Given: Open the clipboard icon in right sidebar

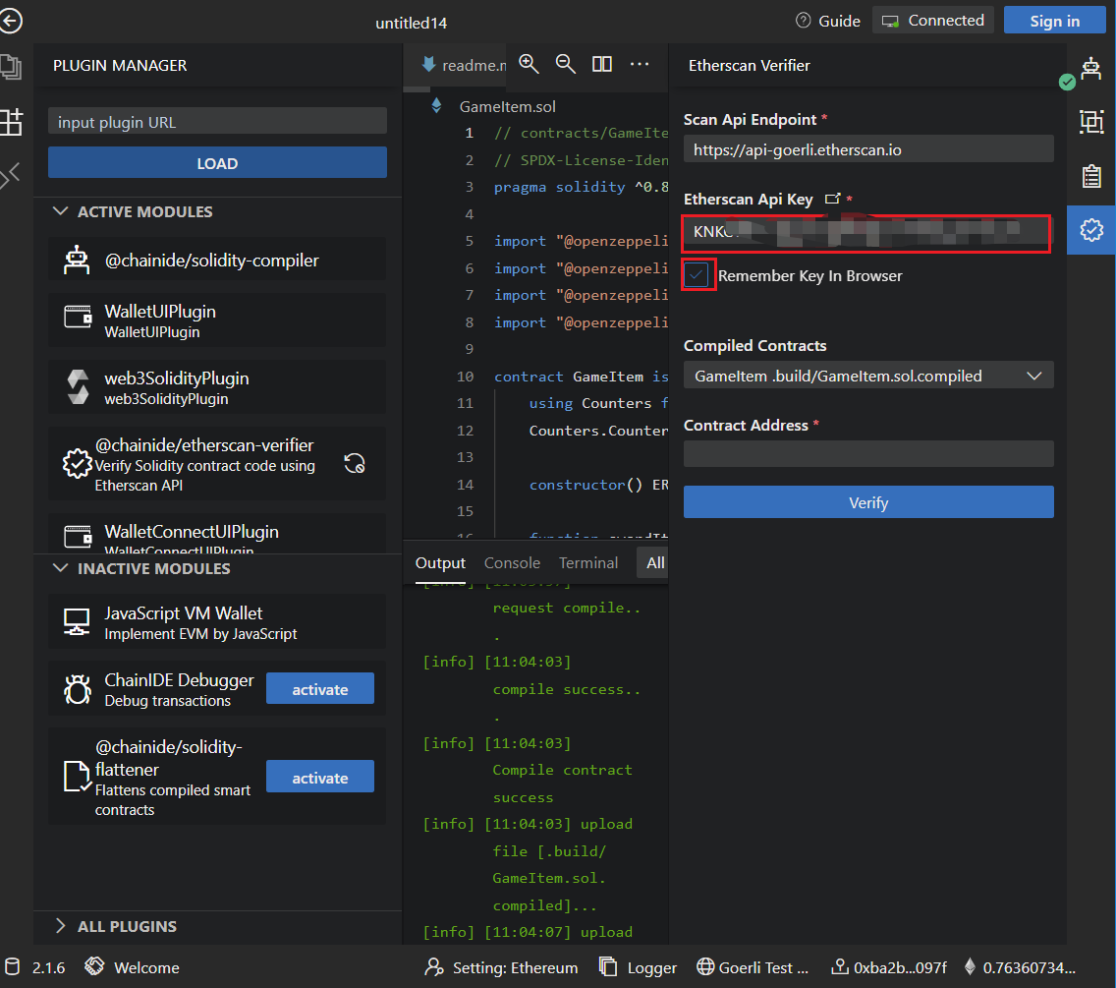Looking at the screenshot, I should tap(1090, 176).
